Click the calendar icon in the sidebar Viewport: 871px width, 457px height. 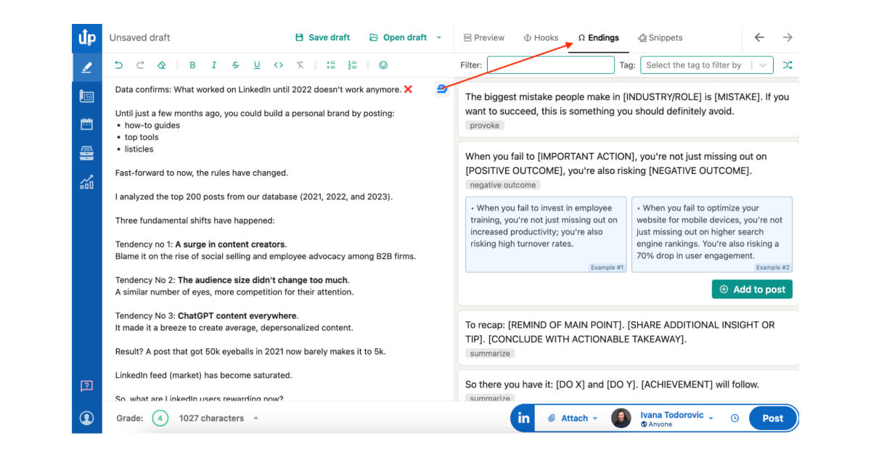pos(86,123)
